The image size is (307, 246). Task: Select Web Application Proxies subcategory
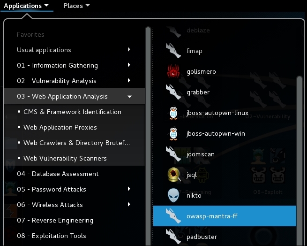click(x=75, y=127)
